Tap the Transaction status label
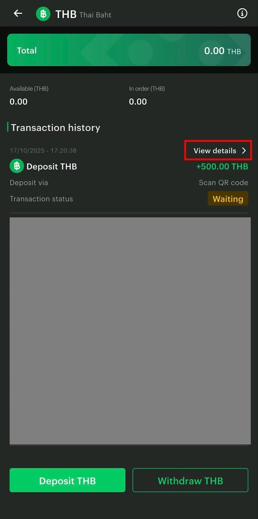Viewport: 258px width, 519px height. pyautogui.click(x=41, y=199)
